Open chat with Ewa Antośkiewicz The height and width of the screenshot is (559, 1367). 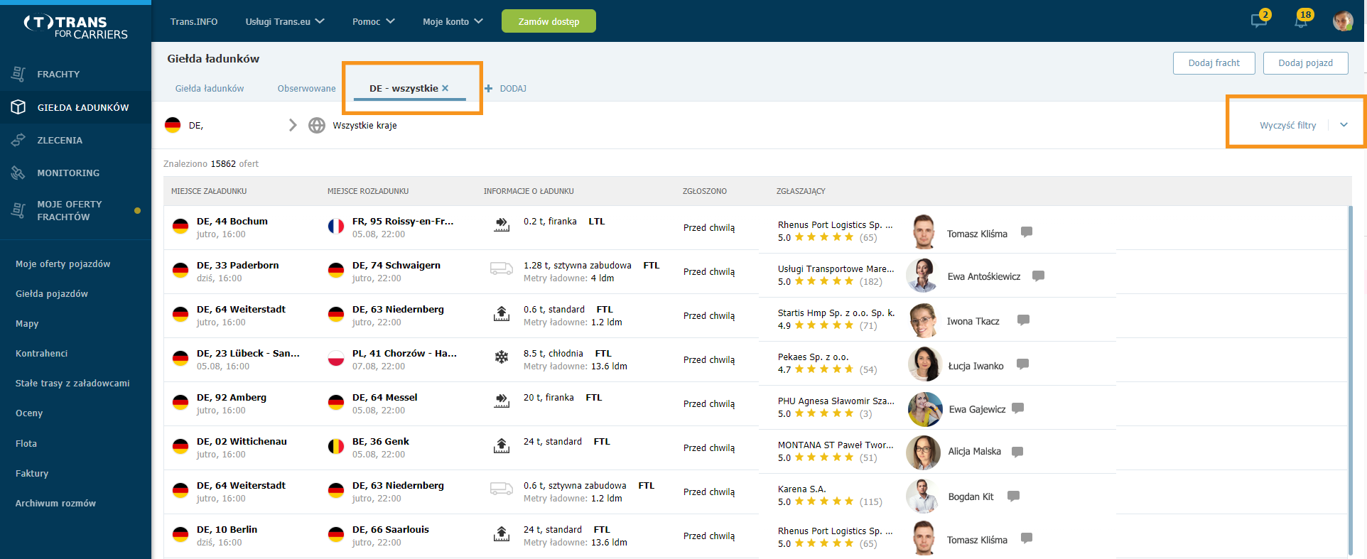1039,276
